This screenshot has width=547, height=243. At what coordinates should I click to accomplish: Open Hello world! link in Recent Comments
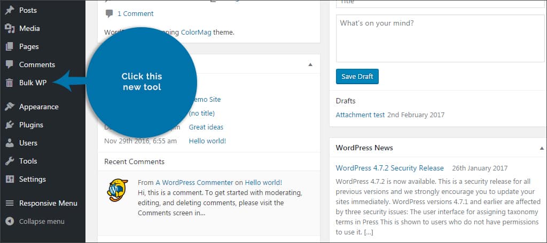point(263,182)
